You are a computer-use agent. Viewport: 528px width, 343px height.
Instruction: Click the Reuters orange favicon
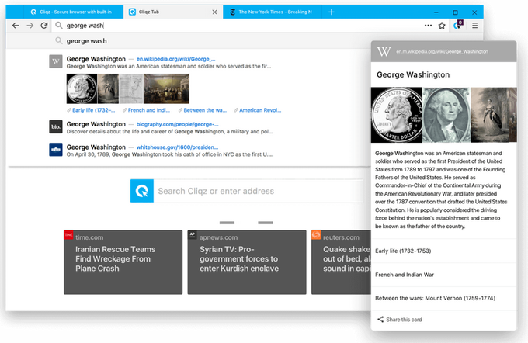tap(316, 234)
